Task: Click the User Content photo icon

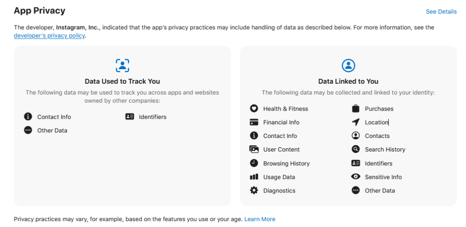Action: (x=254, y=149)
